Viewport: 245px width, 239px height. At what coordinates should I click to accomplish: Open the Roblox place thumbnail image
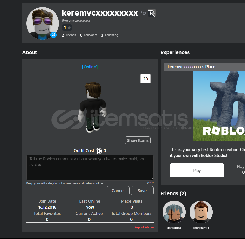[x=219, y=106]
